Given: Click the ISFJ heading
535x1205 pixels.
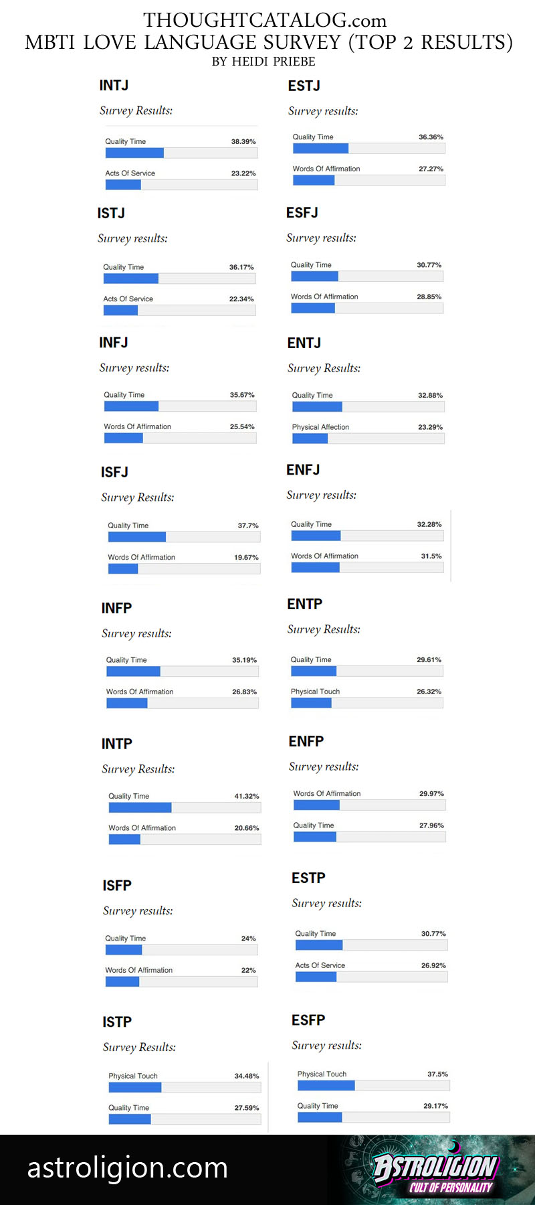Looking at the screenshot, I should pos(114,472).
